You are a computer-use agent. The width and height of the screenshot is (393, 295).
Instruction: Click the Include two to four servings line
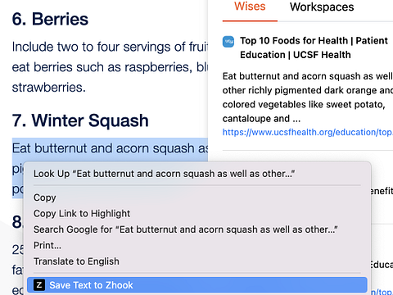[110, 47]
